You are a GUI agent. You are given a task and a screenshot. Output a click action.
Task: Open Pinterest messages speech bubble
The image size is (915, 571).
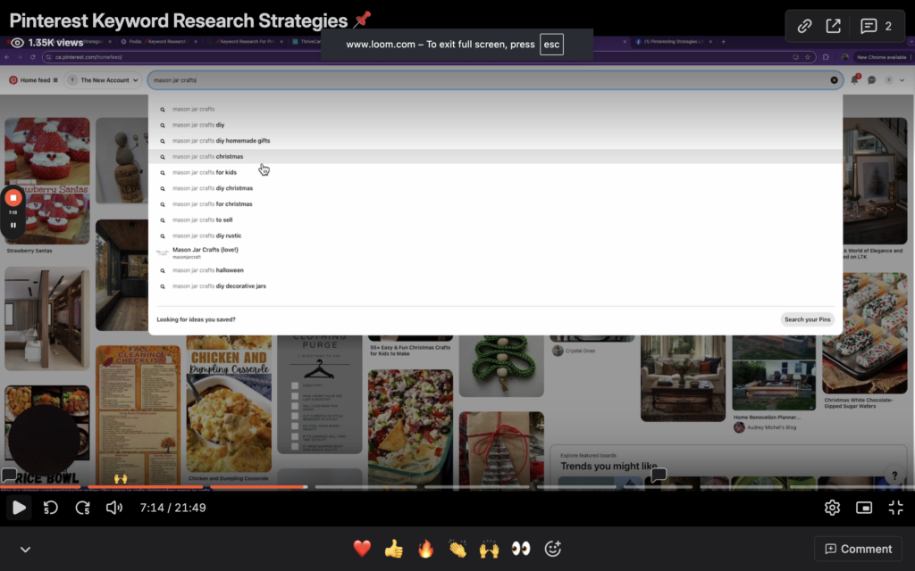[x=871, y=80]
